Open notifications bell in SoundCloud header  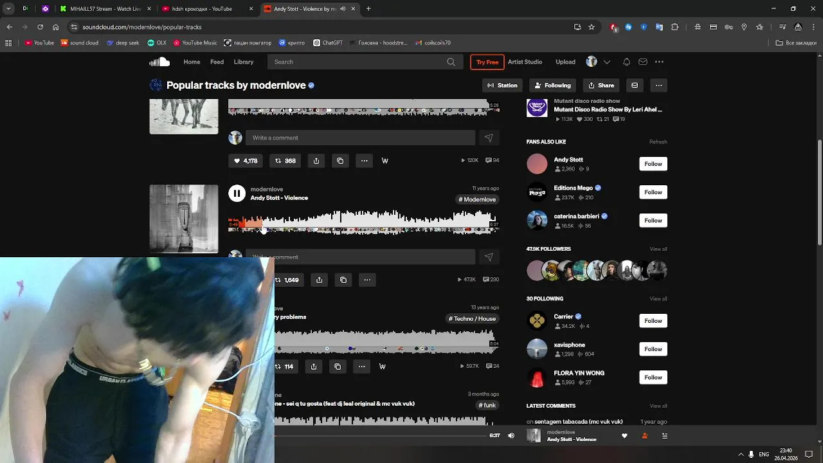click(626, 62)
